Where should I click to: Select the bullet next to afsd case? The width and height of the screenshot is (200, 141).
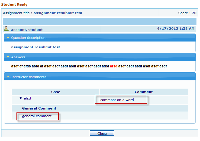[x=21, y=98]
